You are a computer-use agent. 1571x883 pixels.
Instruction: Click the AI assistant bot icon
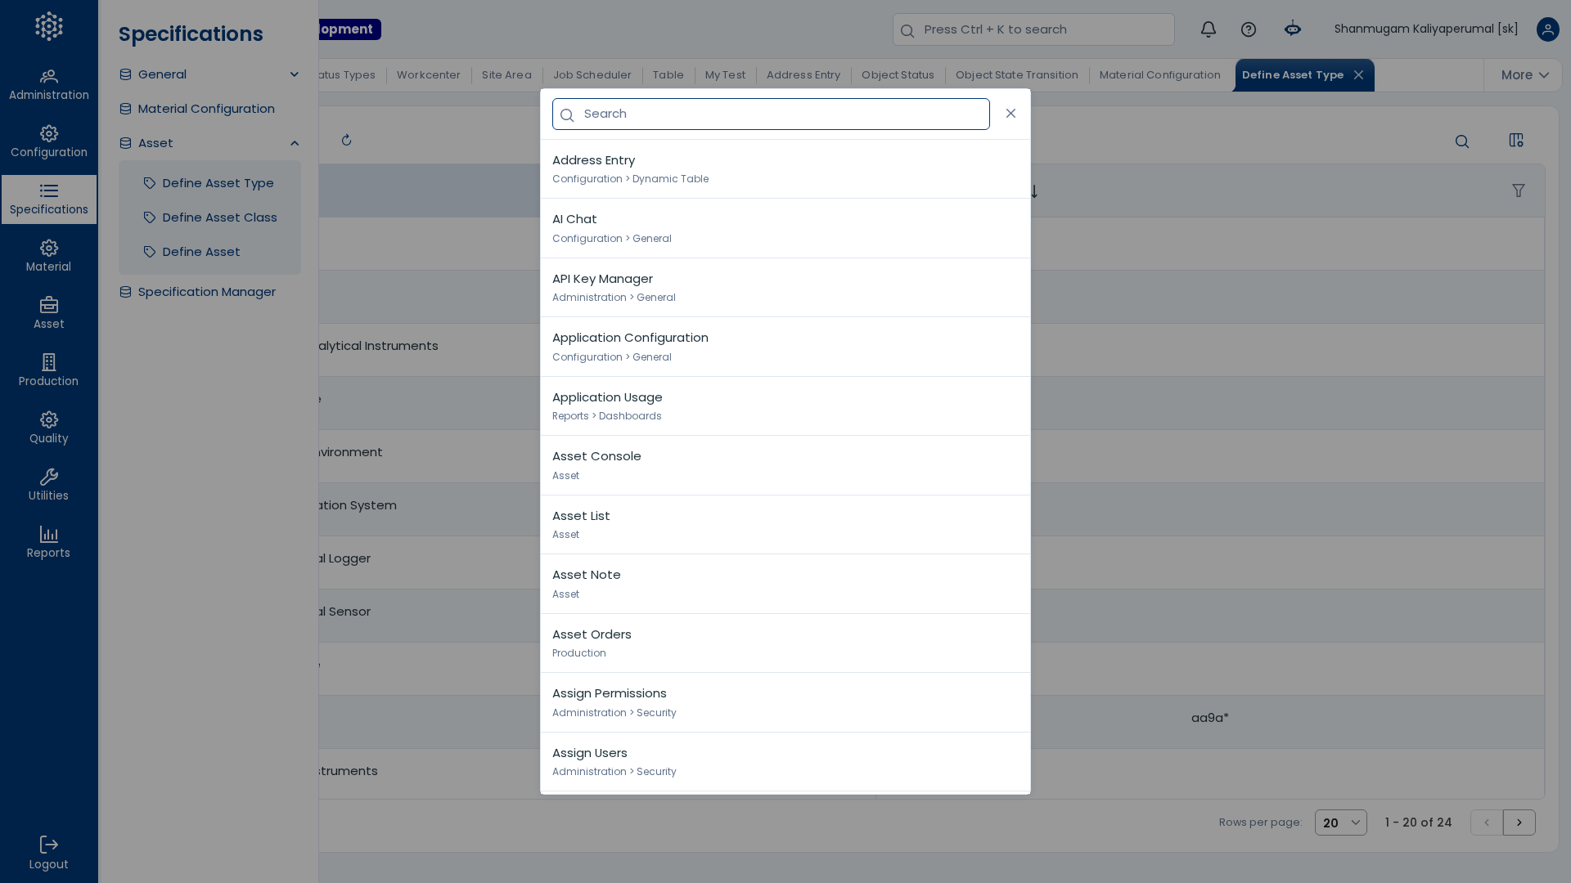(x=1293, y=29)
